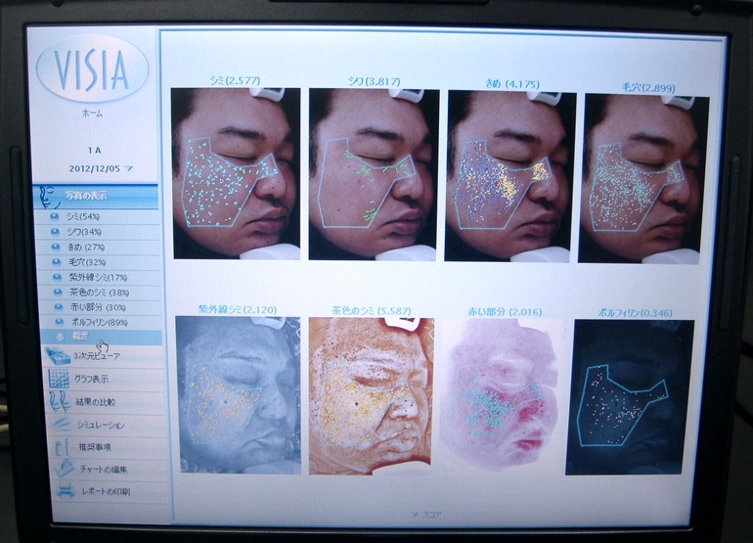Open the ポルフィリン dark porphyrin image
The width and height of the screenshot is (753, 543).
(631, 397)
